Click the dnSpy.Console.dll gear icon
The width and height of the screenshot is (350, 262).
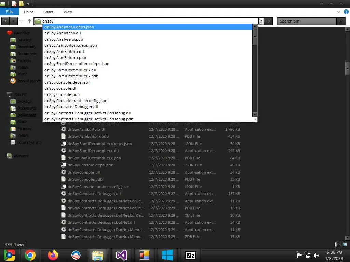pos(63,172)
